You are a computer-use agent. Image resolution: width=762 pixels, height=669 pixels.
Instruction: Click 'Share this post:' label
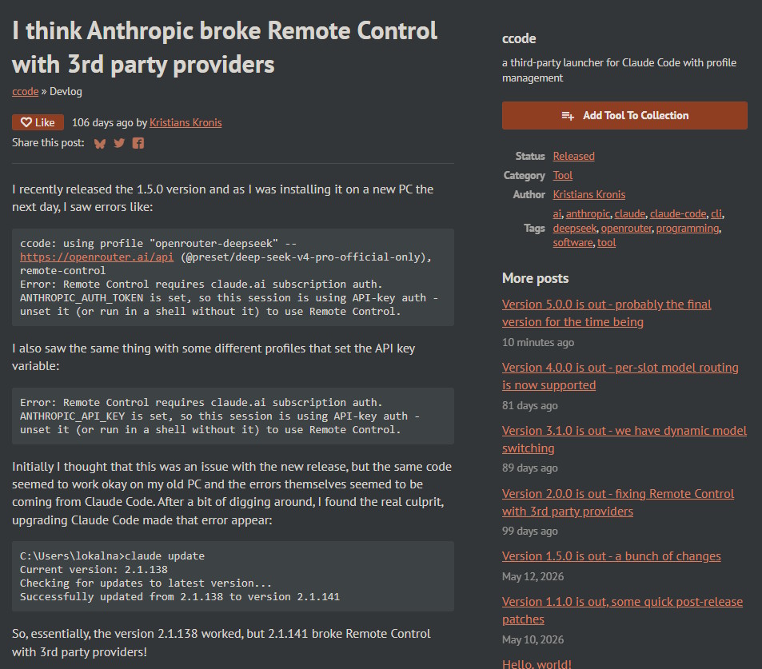tap(48, 143)
